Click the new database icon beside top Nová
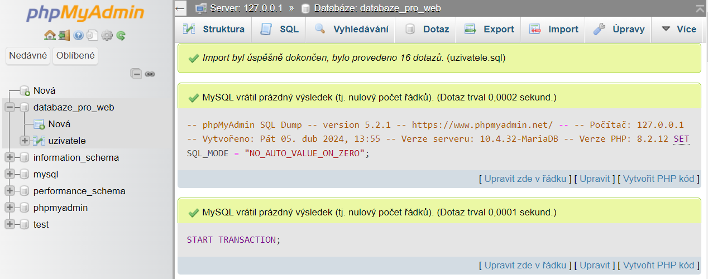 25,90
